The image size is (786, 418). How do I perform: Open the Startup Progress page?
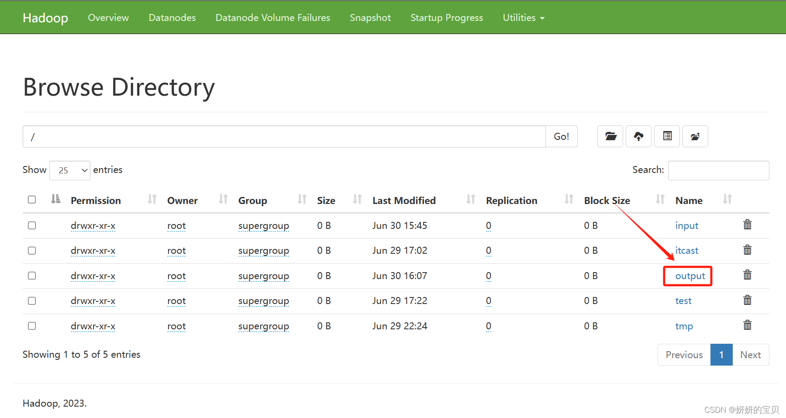(x=446, y=18)
